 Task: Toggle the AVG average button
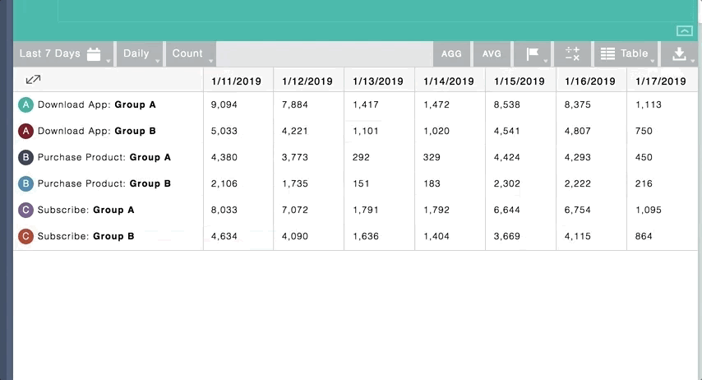point(492,53)
